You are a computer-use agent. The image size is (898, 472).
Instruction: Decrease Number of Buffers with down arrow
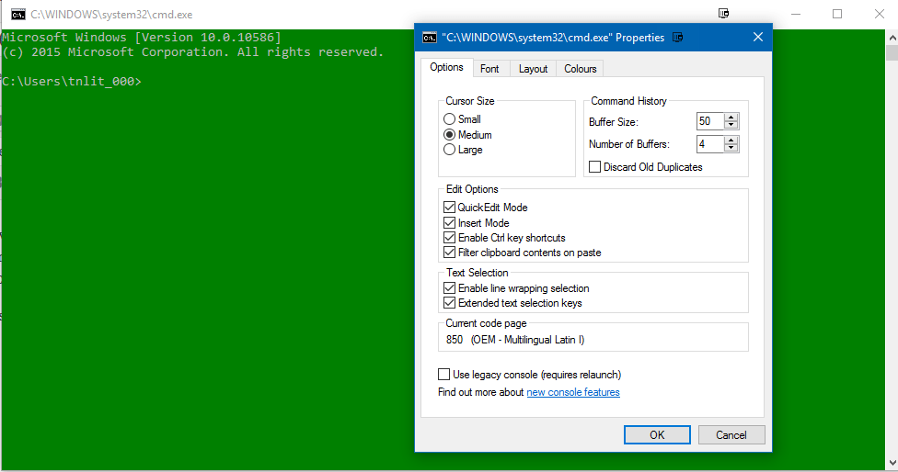pyautogui.click(x=731, y=148)
